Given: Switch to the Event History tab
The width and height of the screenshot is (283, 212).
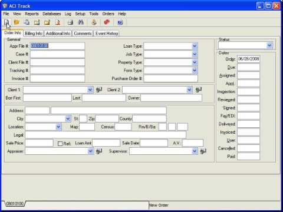Looking at the screenshot, I should pyautogui.click(x=107, y=34).
